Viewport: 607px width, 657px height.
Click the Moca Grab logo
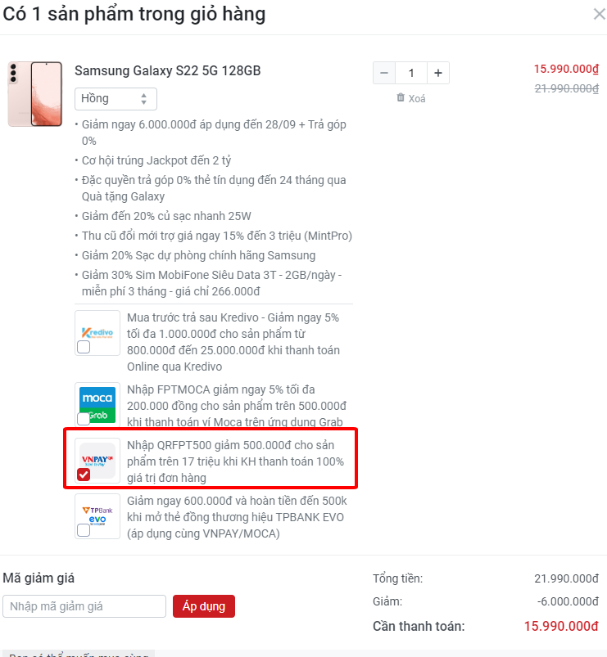click(97, 405)
